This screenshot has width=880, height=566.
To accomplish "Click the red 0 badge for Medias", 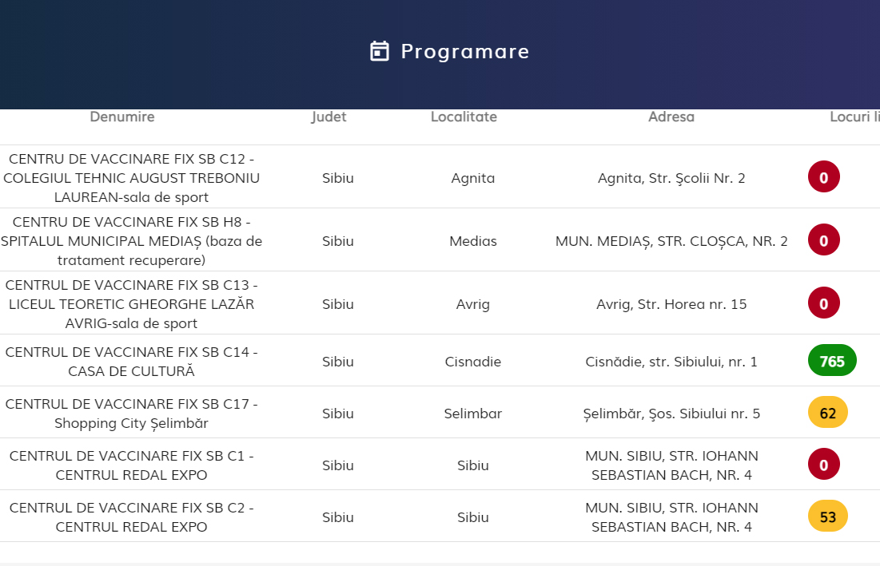I will point(824,240).
